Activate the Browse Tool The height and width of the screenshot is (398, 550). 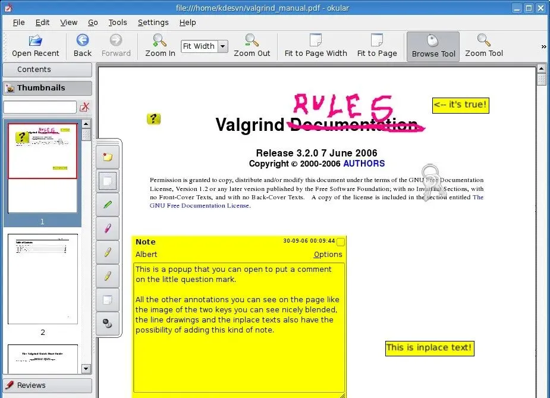point(433,46)
